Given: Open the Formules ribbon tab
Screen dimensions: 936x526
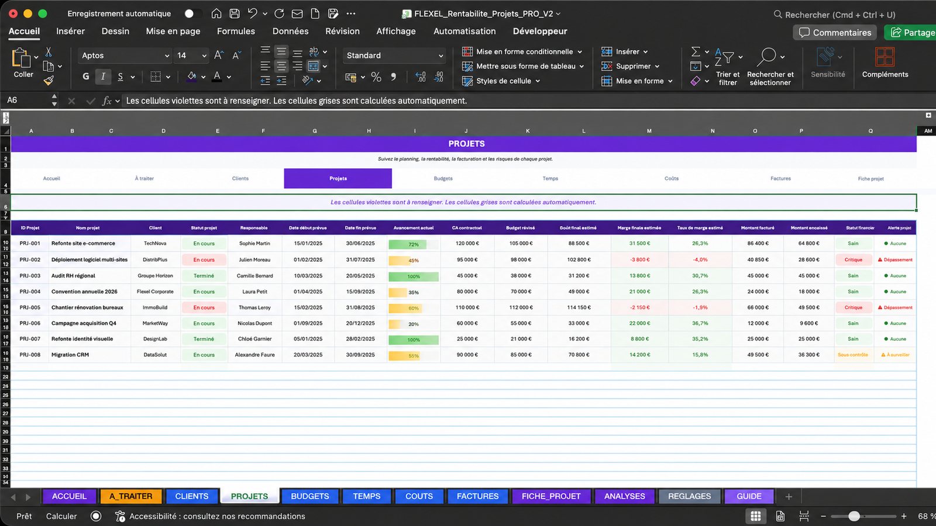Looking at the screenshot, I should [x=236, y=31].
